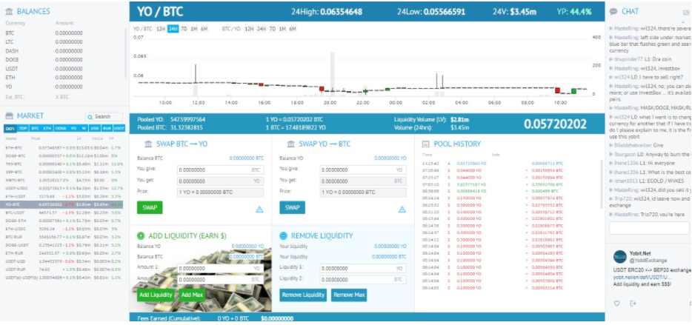692x325 pixels.
Task: Click BTC balance link in SWAP BTC → YO
Action: tap(246, 158)
